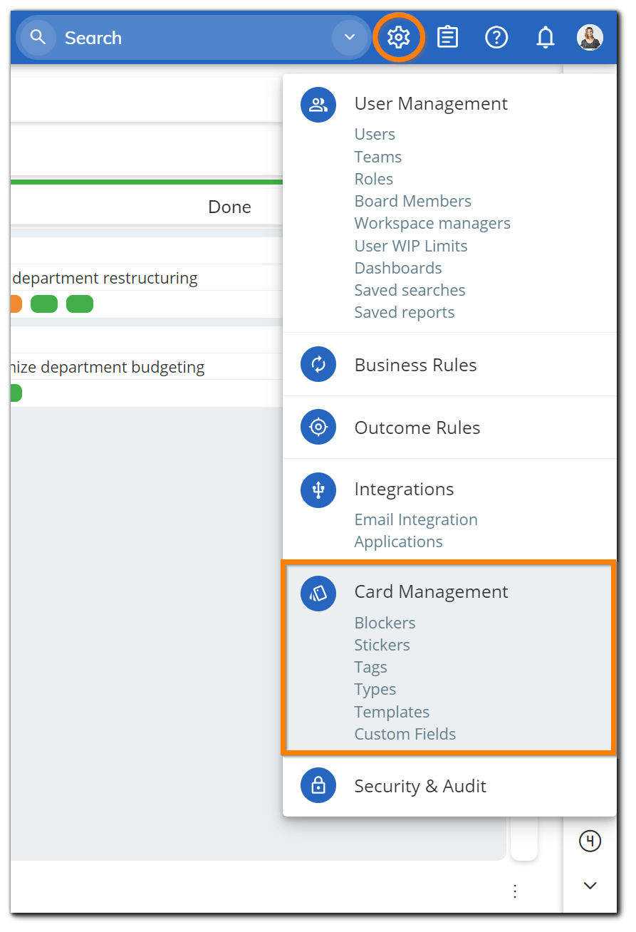
Task: Click the Business Rules circular icon
Action: pyautogui.click(x=318, y=364)
